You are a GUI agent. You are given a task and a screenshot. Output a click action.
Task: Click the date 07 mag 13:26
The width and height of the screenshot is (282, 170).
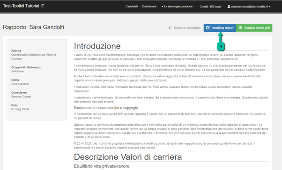20,109
